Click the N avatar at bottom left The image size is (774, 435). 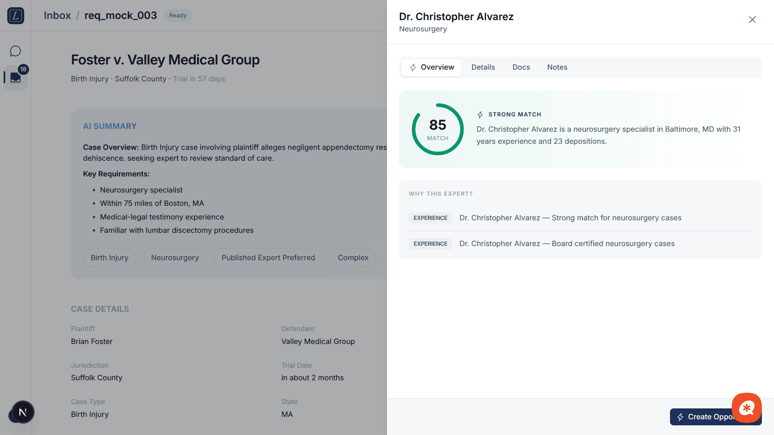tap(23, 412)
